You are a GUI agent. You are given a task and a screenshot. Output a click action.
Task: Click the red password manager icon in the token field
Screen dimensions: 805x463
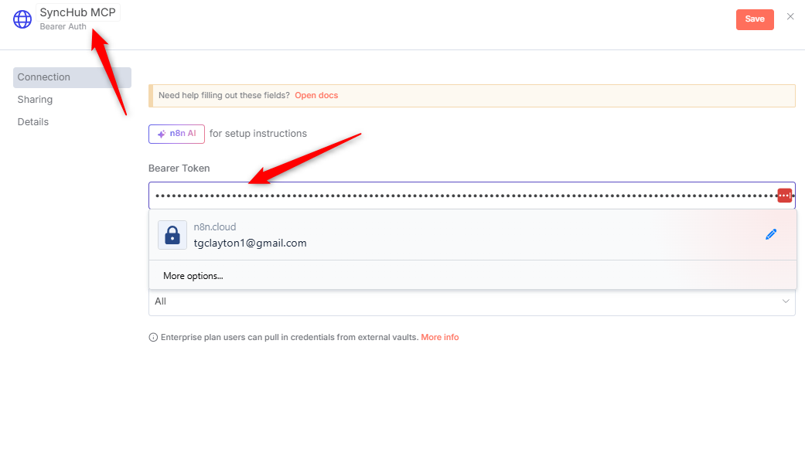pos(784,196)
